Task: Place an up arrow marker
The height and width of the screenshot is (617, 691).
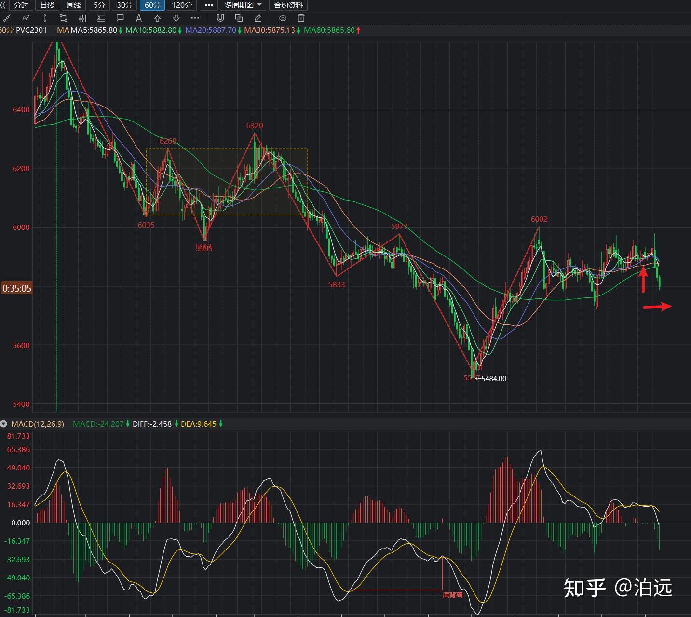Action: click(x=157, y=18)
